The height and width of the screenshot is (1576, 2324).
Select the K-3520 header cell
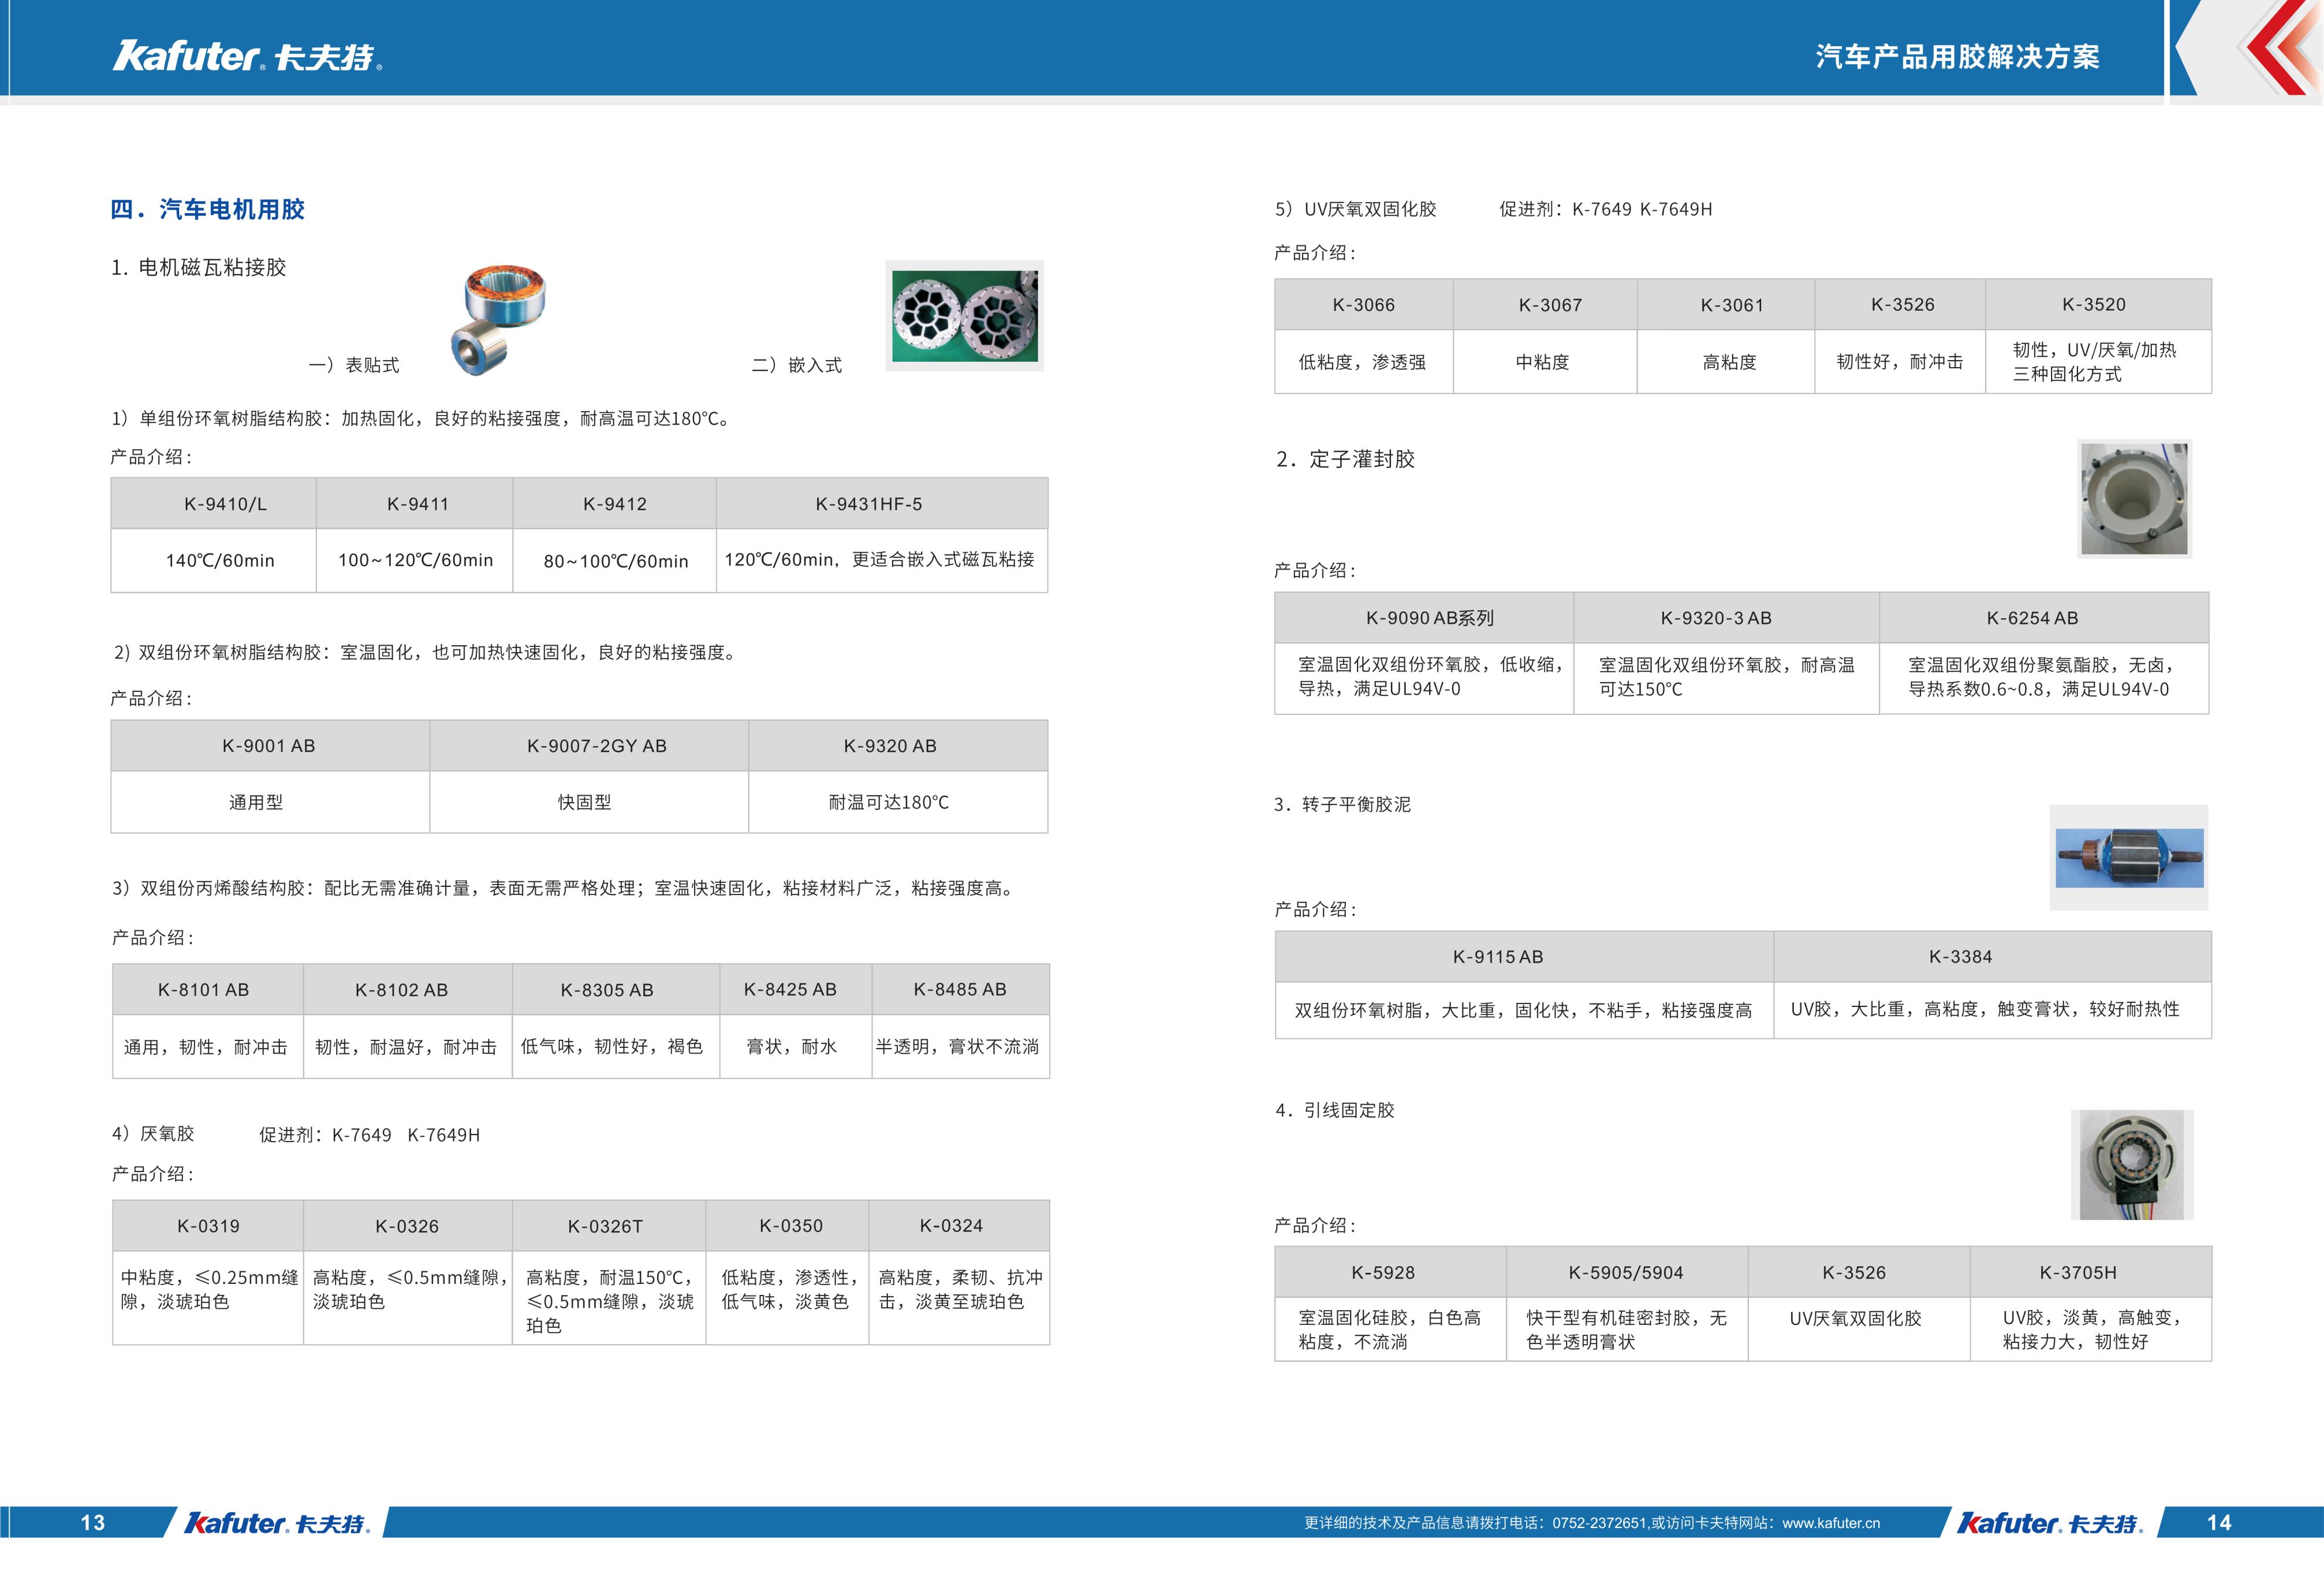(2098, 305)
